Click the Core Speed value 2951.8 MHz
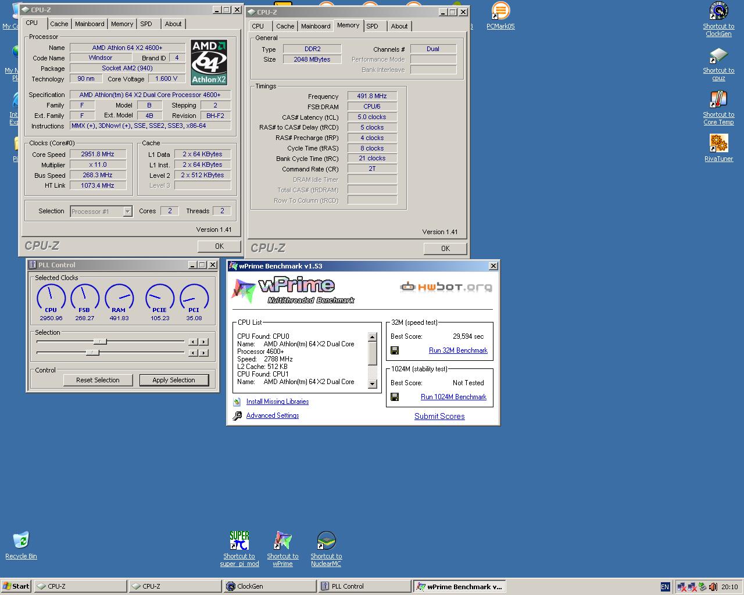The image size is (744, 595). [x=98, y=154]
